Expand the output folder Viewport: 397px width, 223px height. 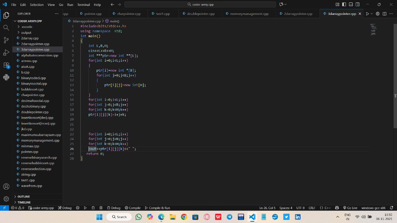point(26,33)
